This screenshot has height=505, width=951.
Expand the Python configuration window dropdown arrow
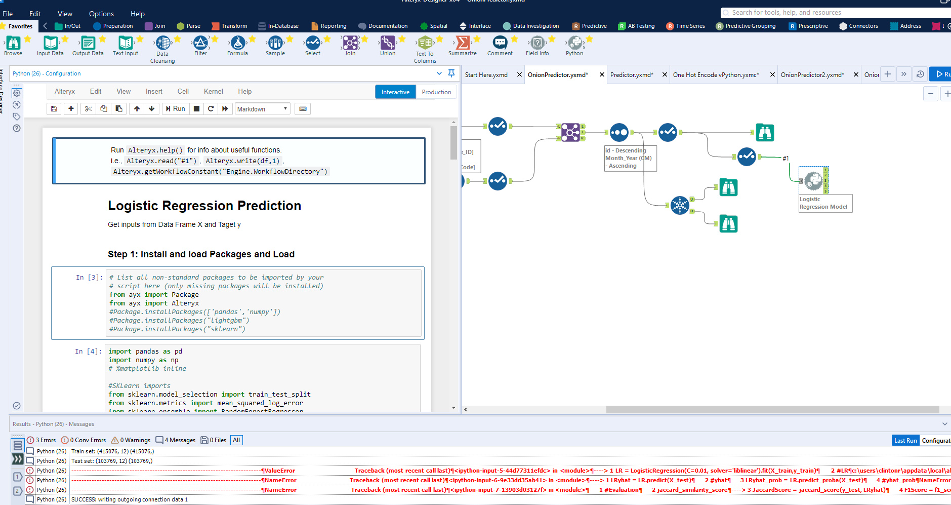coord(439,73)
